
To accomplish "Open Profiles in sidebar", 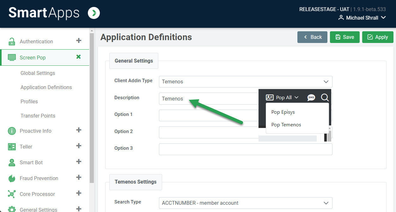I will point(29,101).
